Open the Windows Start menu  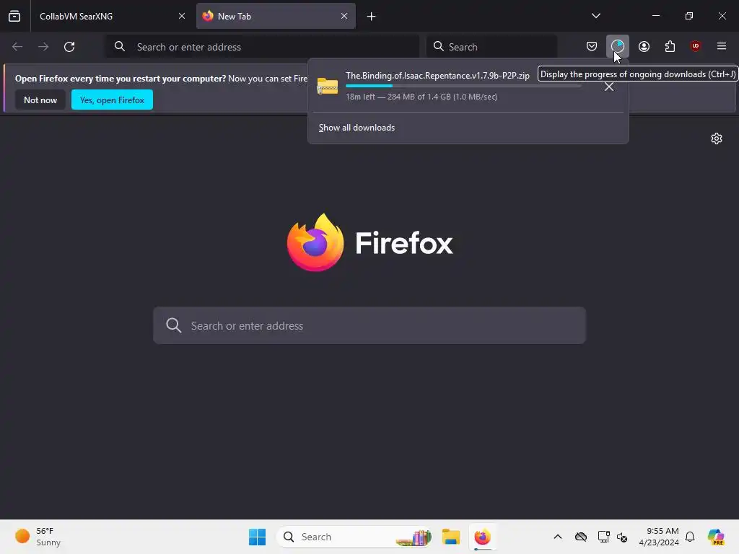257,537
